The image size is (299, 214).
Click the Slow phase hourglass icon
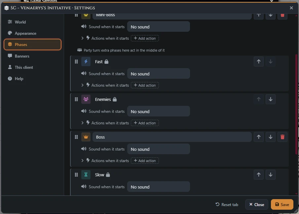[x=86, y=175]
